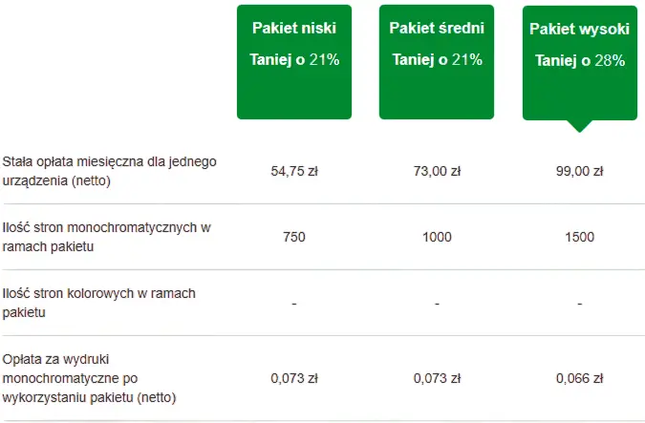Click 'Taniej o 21%' under Pakiet niski
Viewport: 645px width, 423px height.
pyautogui.click(x=294, y=59)
